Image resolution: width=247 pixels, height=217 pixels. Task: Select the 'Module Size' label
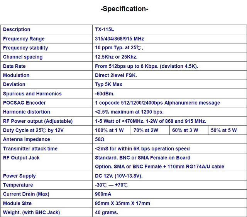(x=17, y=204)
